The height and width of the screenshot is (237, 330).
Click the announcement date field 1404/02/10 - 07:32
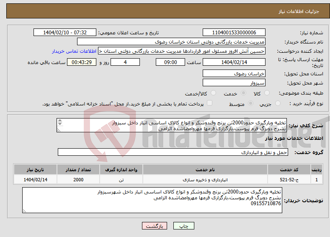pos(65,32)
